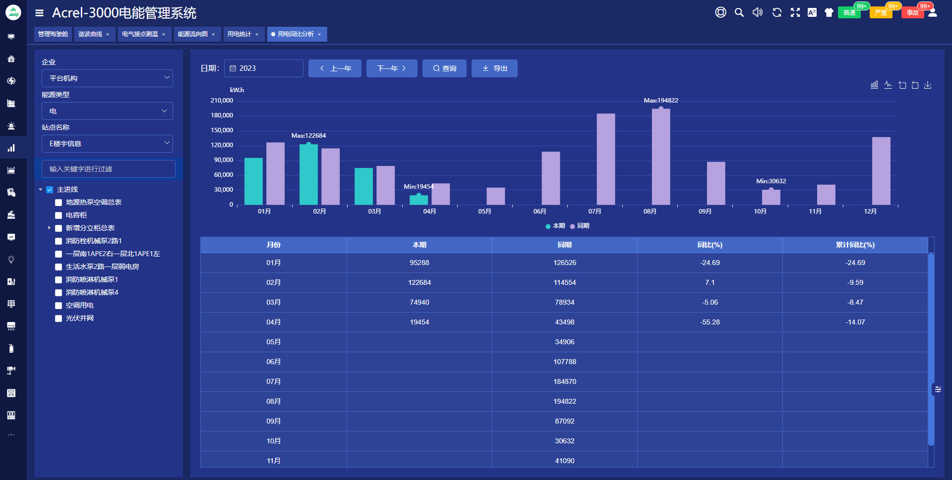This screenshot has width=952, height=480.
Task: Check the 光伏并网 checkbox
Action: click(x=59, y=319)
